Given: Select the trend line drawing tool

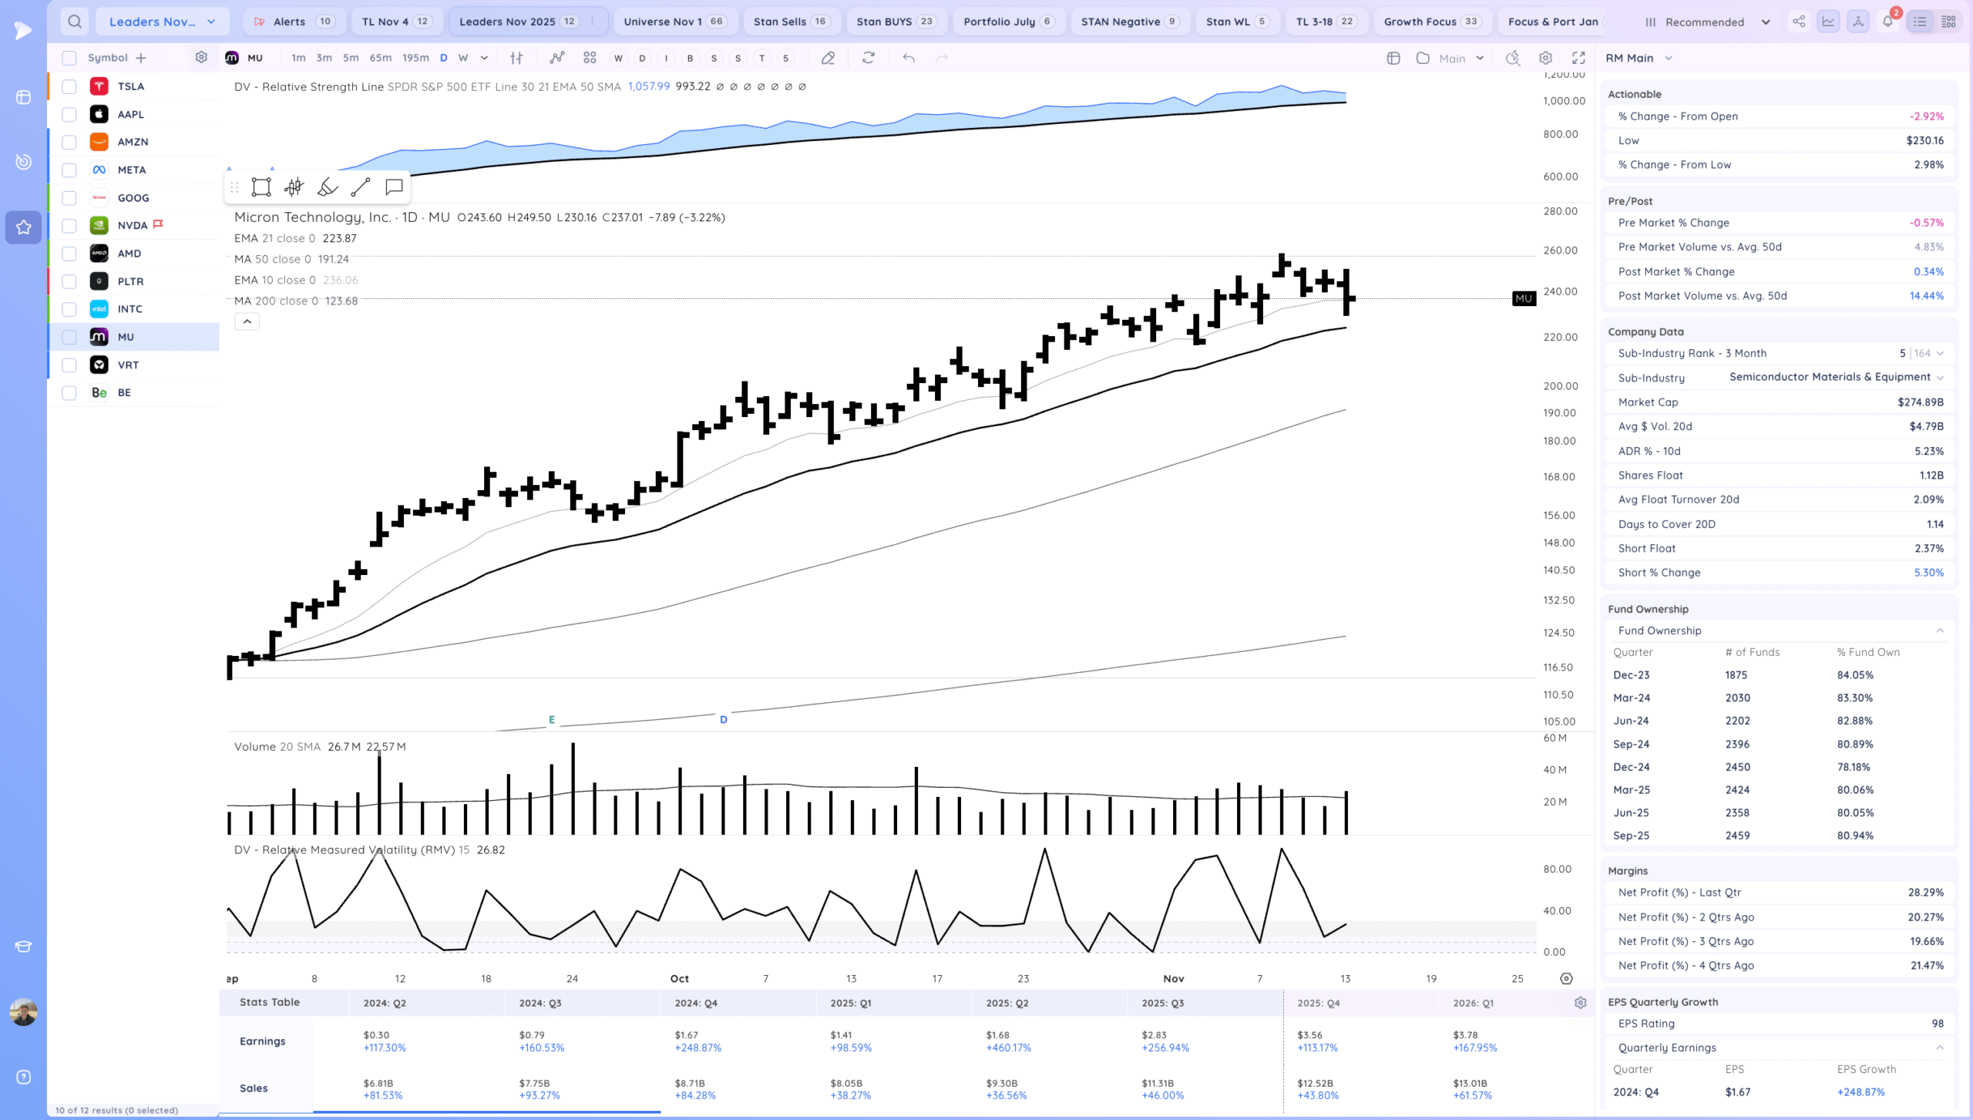Looking at the screenshot, I should [x=360, y=187].
